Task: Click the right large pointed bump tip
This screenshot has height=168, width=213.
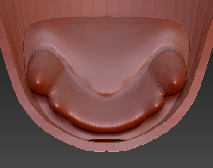Action: 175,83
